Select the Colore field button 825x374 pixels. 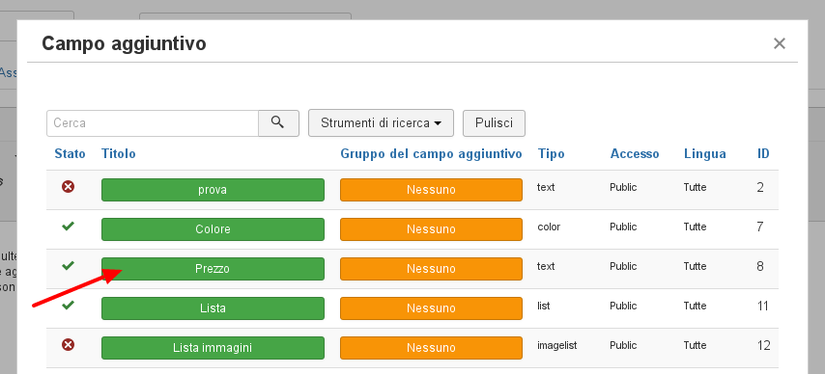(213, 229)
